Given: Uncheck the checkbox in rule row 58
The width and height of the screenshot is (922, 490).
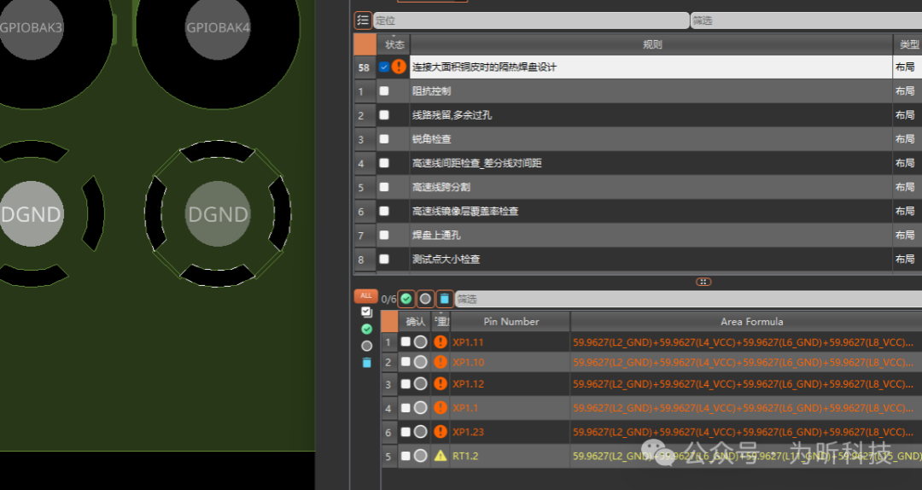Looking at the screenshot, I should pyautogui.click(x=384, y=67).
